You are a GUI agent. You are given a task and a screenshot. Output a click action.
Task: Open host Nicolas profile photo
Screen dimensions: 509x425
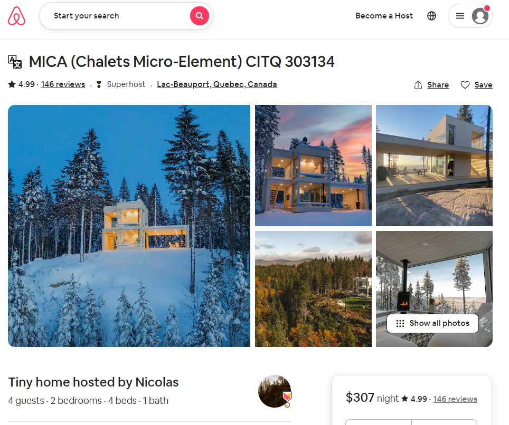[x=275, y=391]
